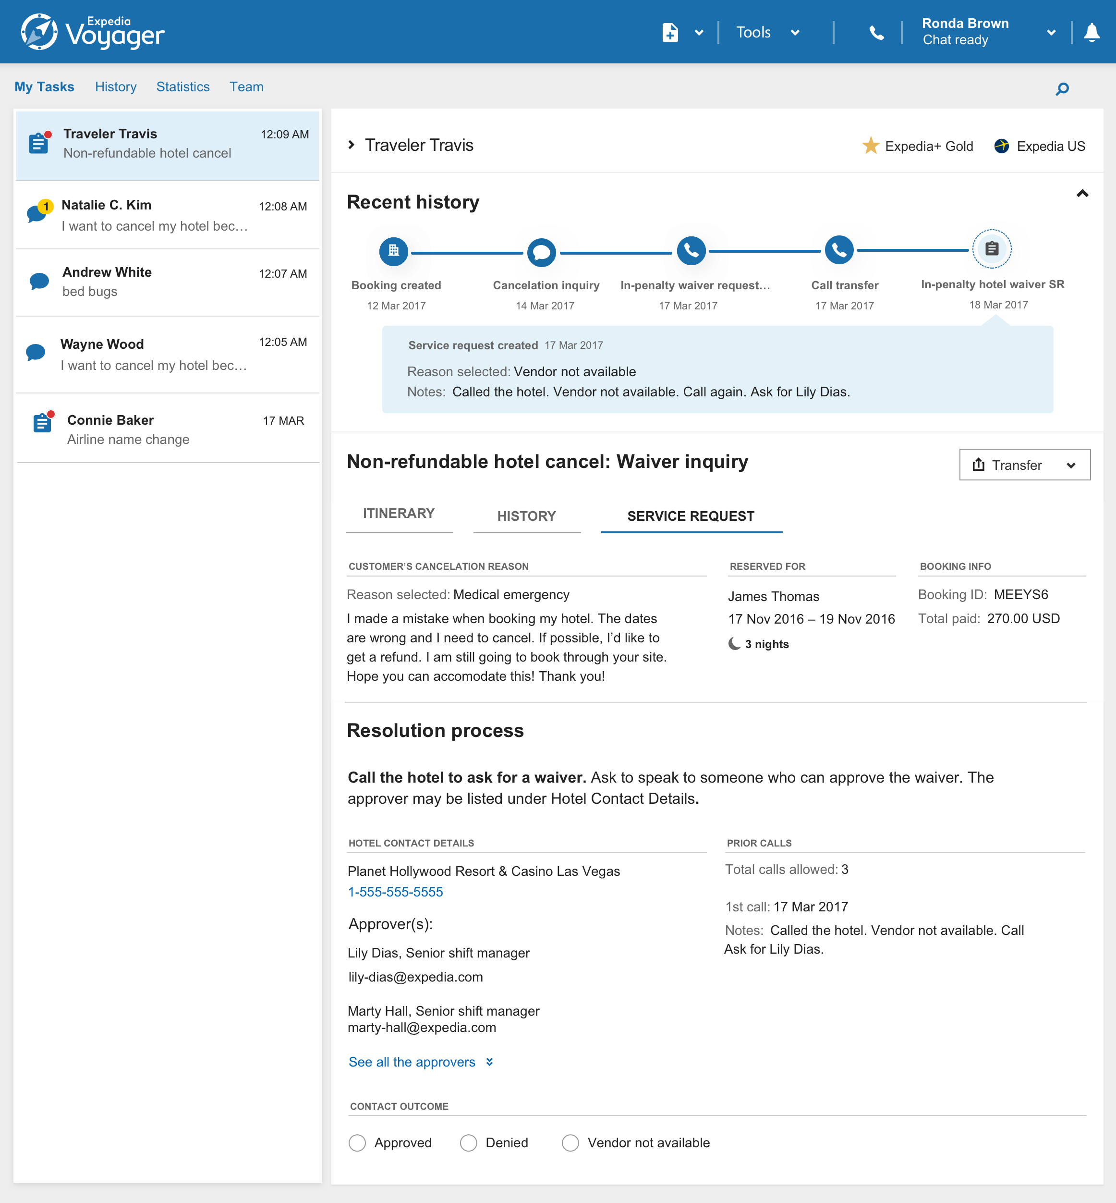Switch to the ITINERARY tab
The width and height of the screenshot is (1116, 1203).
click(x=399, y=514)
